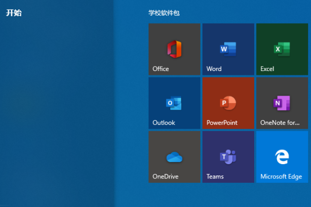Open the Microsoft Edge browser tile
The image size is (311, 207).
click(x=282, y=157)
